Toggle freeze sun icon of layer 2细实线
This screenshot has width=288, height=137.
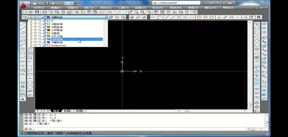(35, 27)
